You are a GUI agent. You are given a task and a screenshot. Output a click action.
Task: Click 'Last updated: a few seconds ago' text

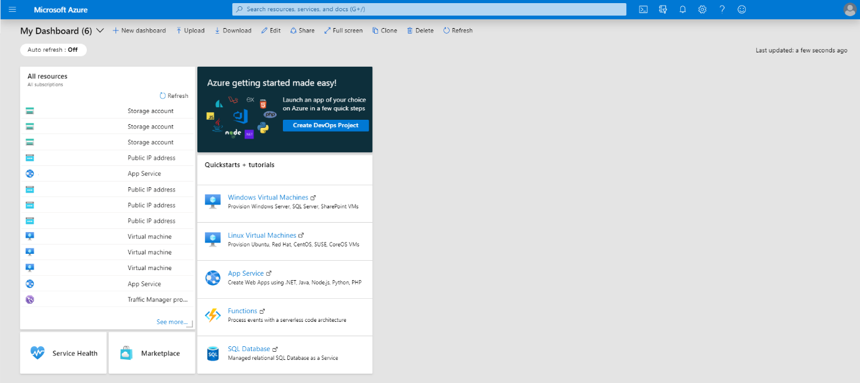tap(801, 50)
